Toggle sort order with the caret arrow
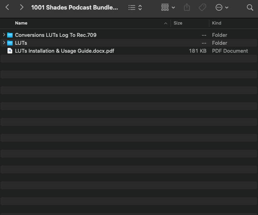Image resolution: width=258 pixels, height=215 pixels. point(165,23)
